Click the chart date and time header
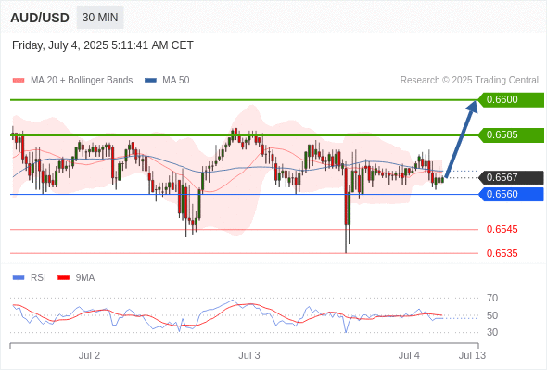The height and width of the screenshot is (371, 547). (x=103, y=45)
